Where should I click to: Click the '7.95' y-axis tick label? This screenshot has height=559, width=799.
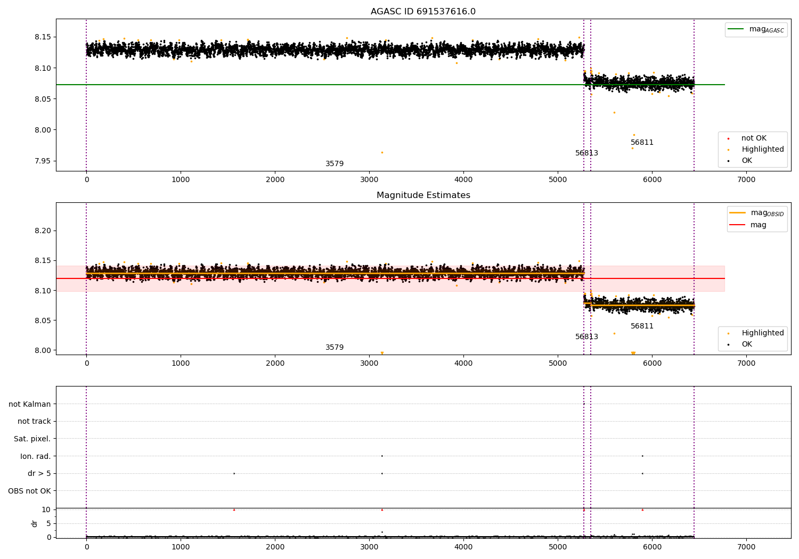click(43, 161)
